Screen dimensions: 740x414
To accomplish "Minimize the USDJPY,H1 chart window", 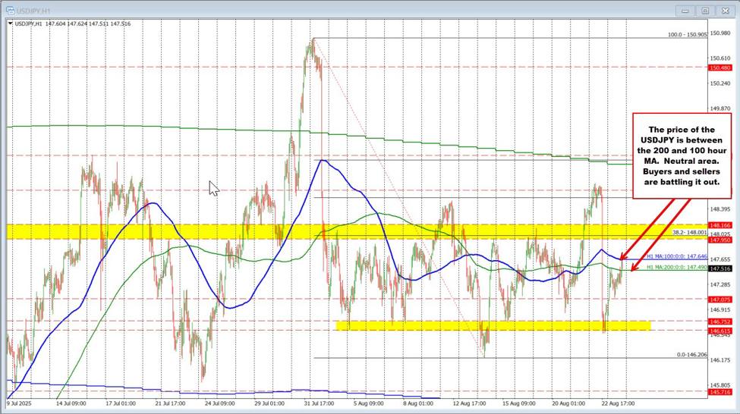I will click(x=685, y=11).
